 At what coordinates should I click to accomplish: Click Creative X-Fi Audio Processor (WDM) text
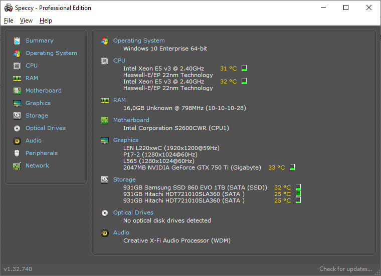pos(177,240)
